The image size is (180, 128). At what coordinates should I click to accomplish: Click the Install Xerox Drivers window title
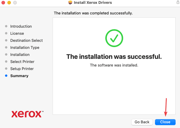[93, 3]
